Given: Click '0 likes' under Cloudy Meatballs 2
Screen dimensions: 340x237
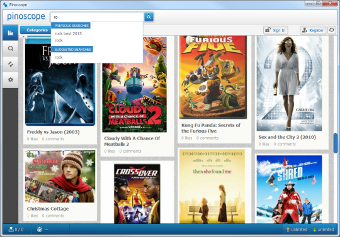Looking at the screenshot, I should 110,151.
